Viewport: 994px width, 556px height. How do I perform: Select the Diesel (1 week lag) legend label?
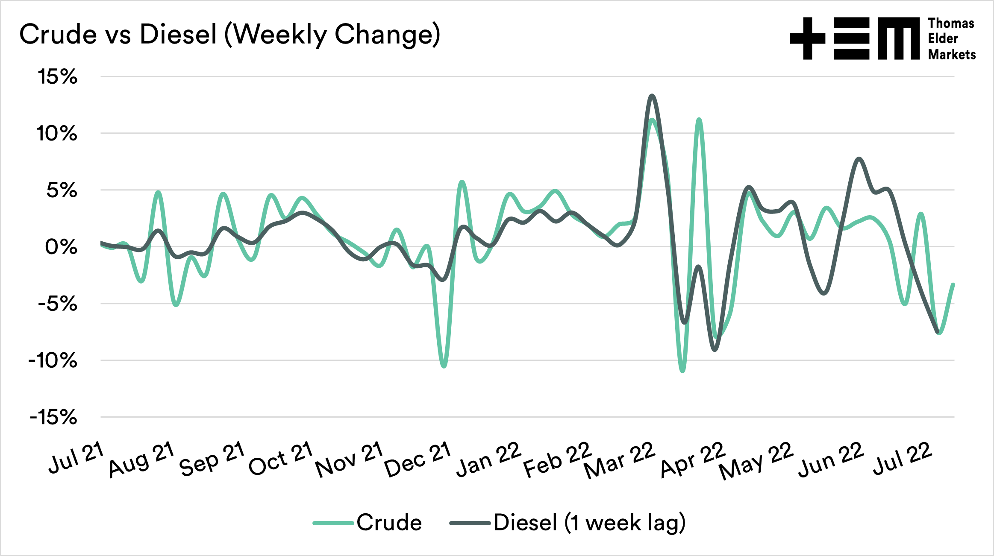point(589,523)
